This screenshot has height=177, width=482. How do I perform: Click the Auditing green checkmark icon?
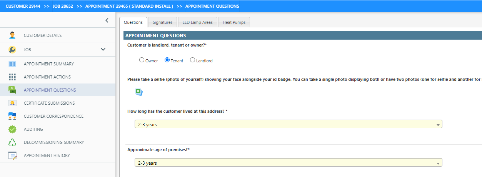click(x=12, y=129)
